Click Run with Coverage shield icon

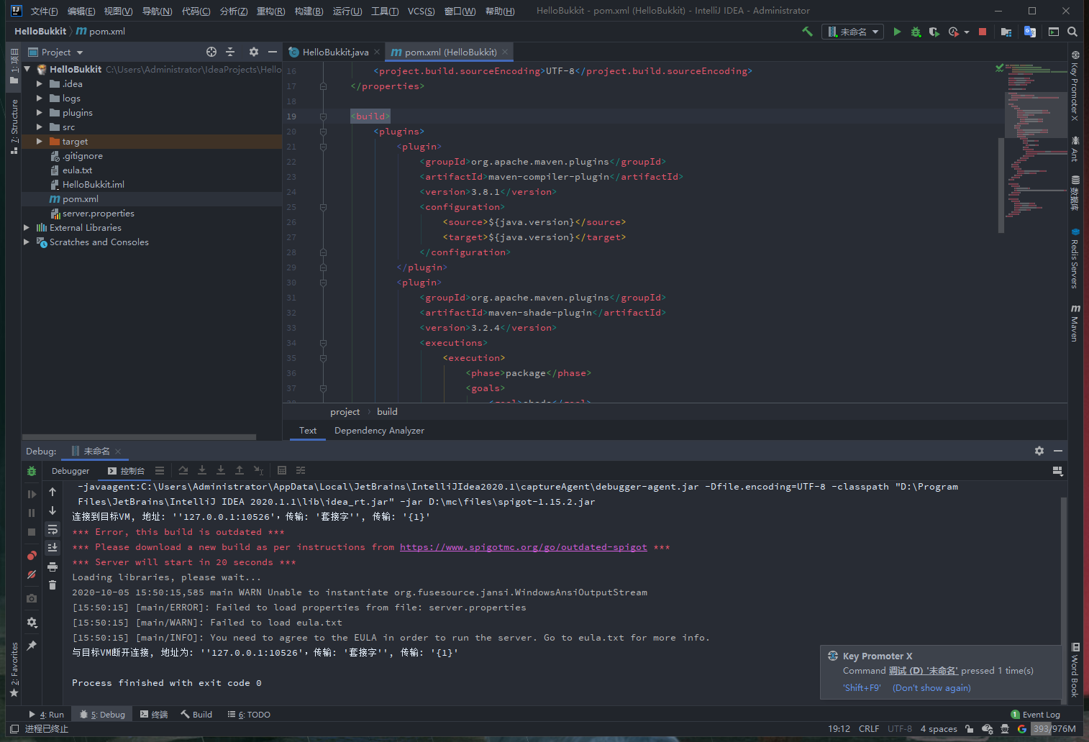(934, 32)
